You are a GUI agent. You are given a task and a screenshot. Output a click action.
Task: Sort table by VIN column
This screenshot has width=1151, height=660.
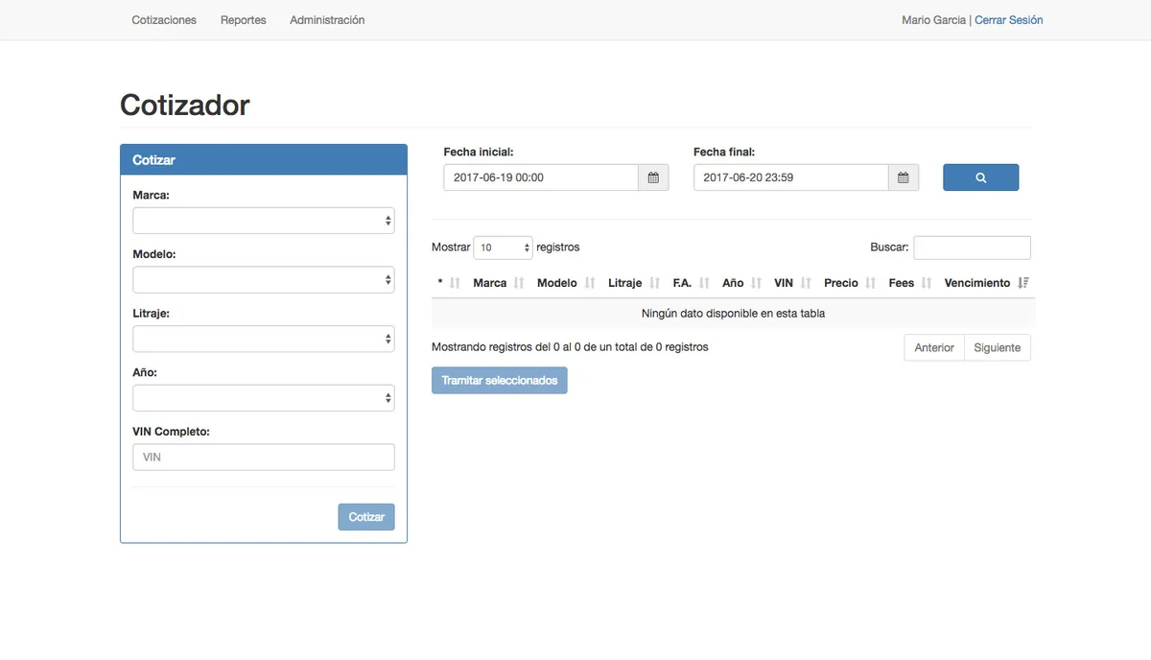793,283
